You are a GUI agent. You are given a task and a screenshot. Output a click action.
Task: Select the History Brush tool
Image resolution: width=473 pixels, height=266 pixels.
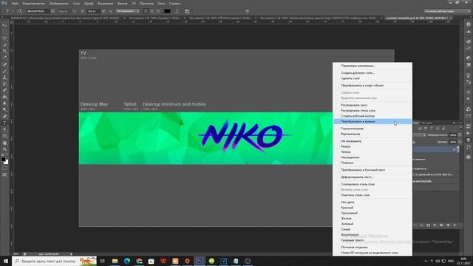4,83
